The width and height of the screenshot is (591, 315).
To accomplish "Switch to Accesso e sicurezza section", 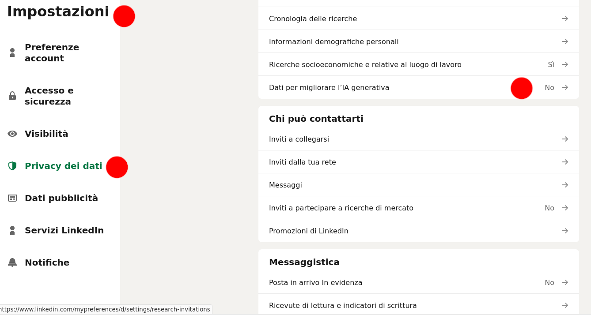I will [x=49, y=96].
